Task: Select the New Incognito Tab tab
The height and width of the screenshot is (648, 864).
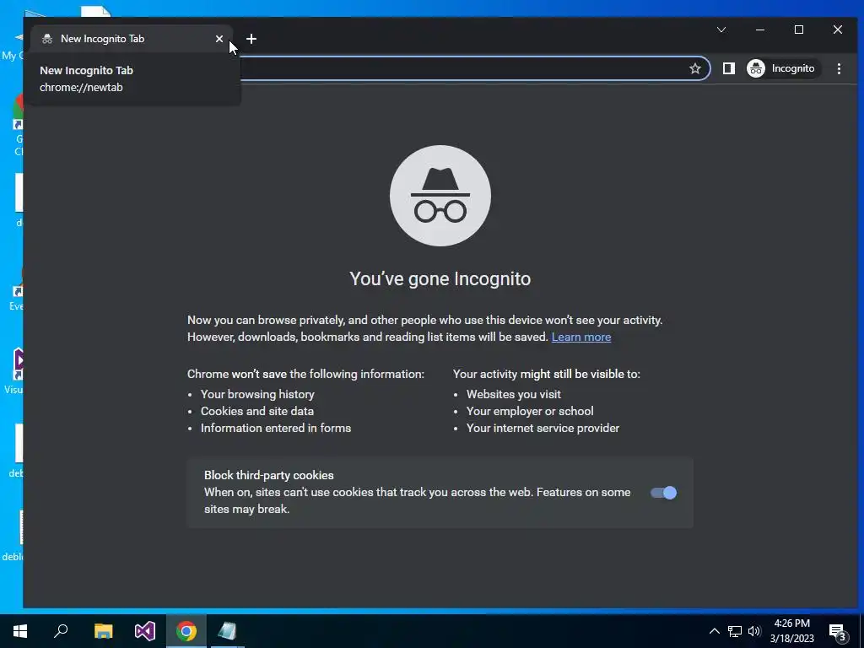Action: coord(132,39)
